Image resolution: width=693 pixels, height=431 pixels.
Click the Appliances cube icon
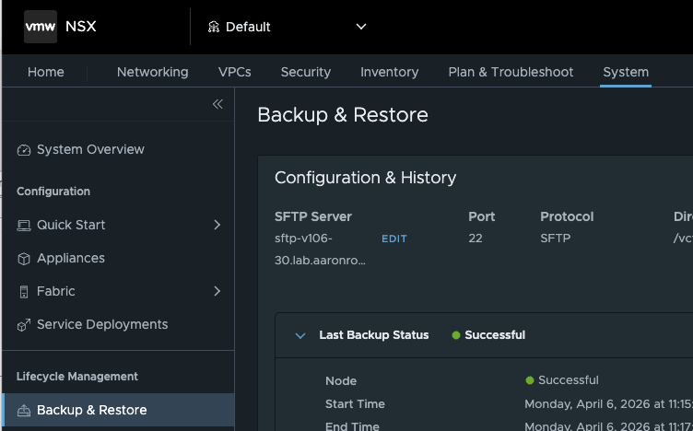click(24, 259)
